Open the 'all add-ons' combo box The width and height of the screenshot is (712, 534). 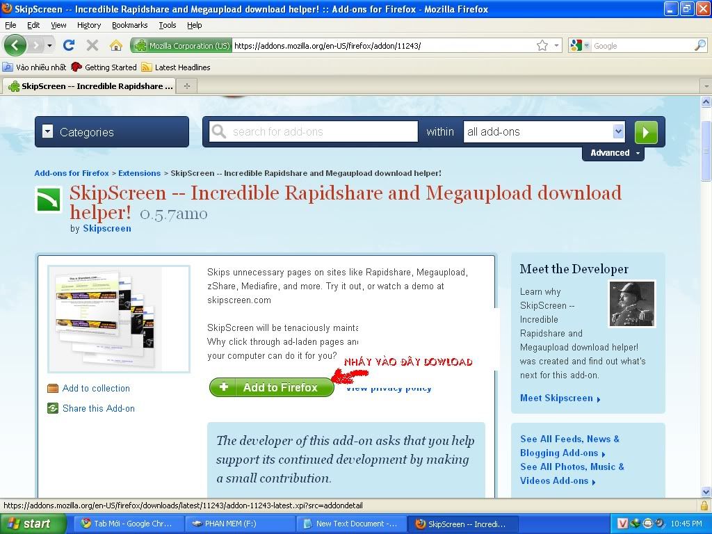click(544, 131)
